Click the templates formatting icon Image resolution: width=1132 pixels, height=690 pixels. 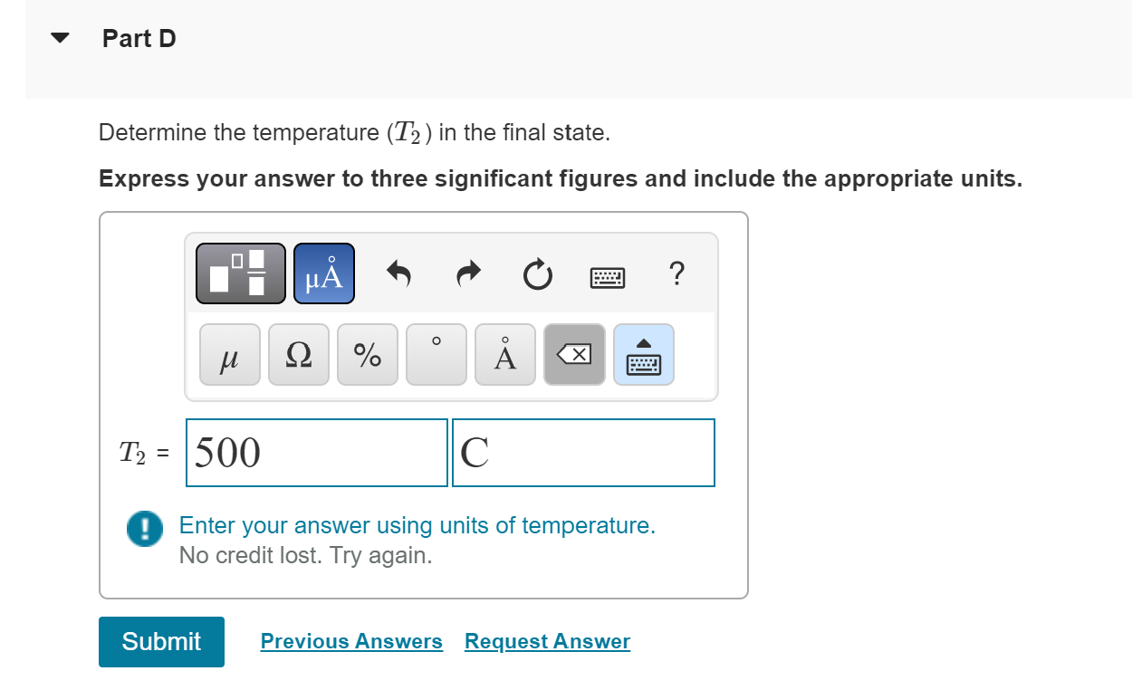(x=240, y=273)
